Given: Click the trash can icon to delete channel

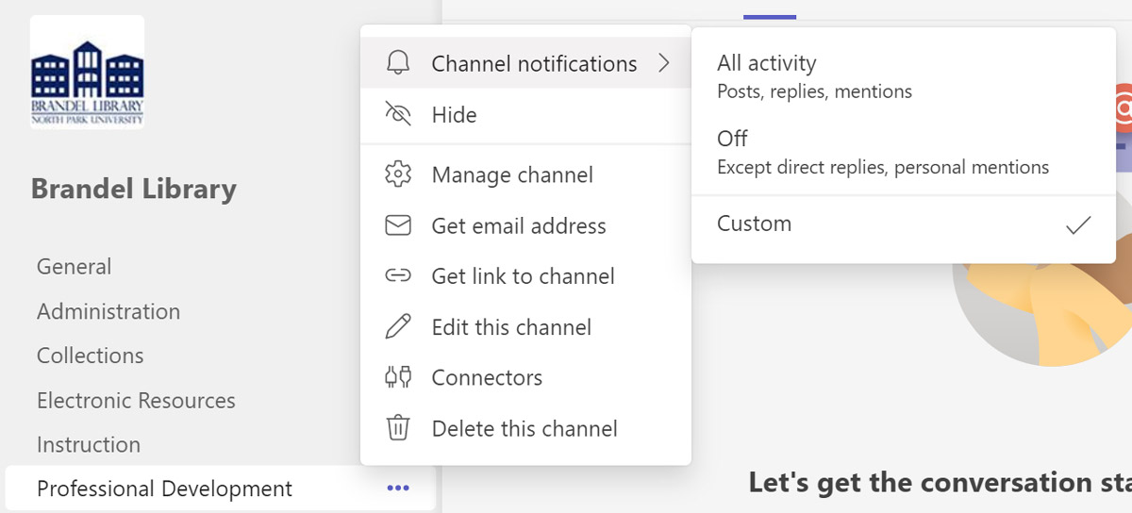Looking at the screenshot, I should [x=398, y=428].
